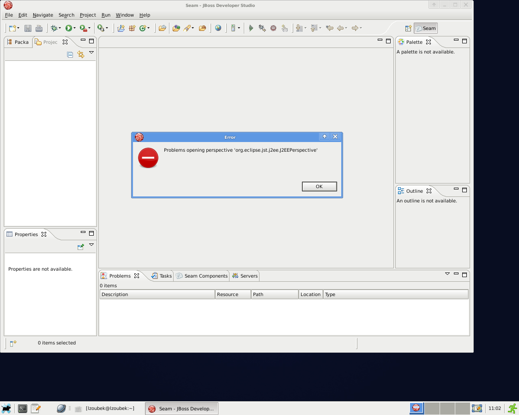Close the Error dialog with X

[x=335, y=136]
